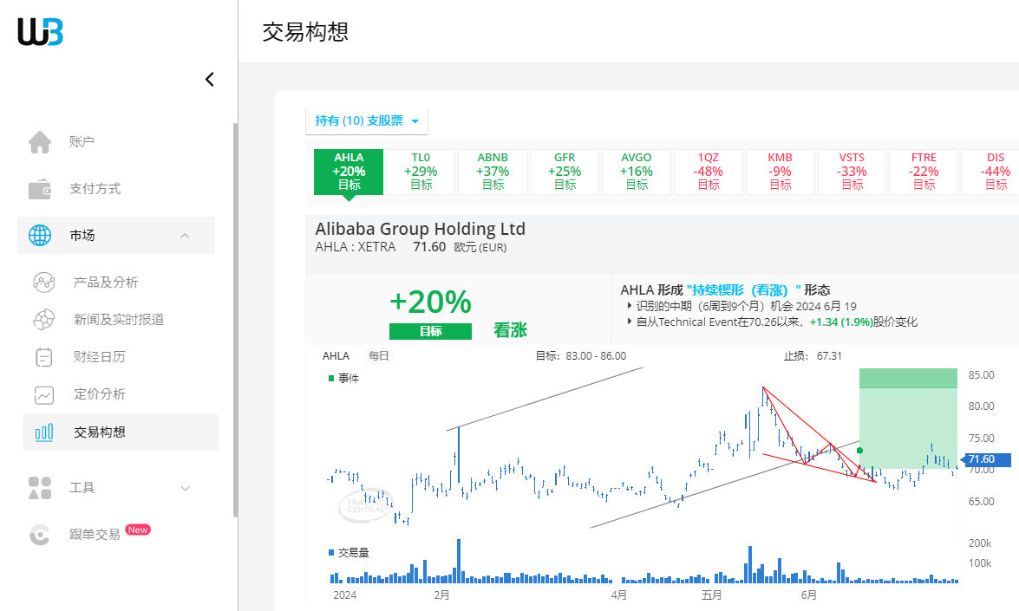Click the "持续楔形 (看涨)" pattern link
This screenshot has height=611, width=1019.
pos(744,290)
